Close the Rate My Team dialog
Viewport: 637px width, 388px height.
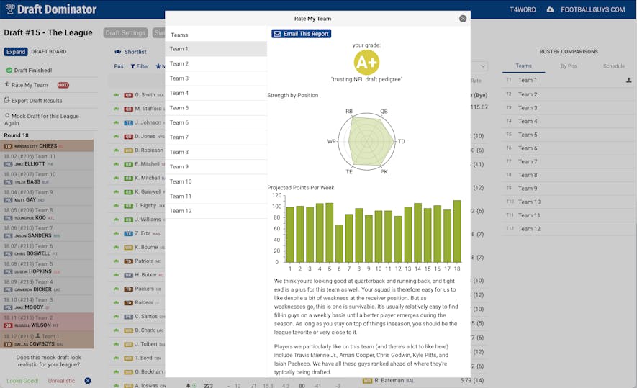coord(463,19)
